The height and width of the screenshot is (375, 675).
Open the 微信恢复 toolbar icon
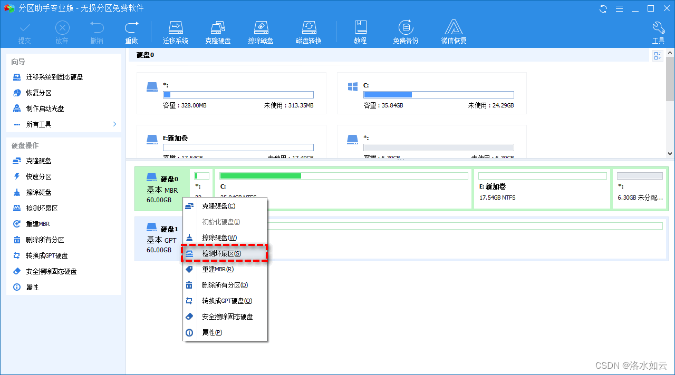[x=454, y=32]
